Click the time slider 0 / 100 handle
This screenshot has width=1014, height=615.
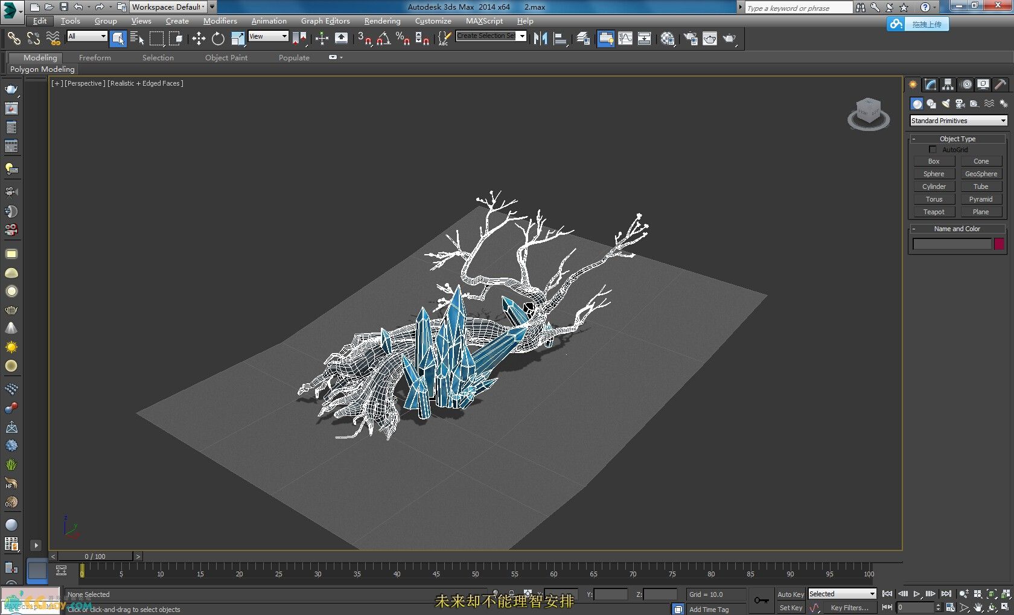coord(95,556)
